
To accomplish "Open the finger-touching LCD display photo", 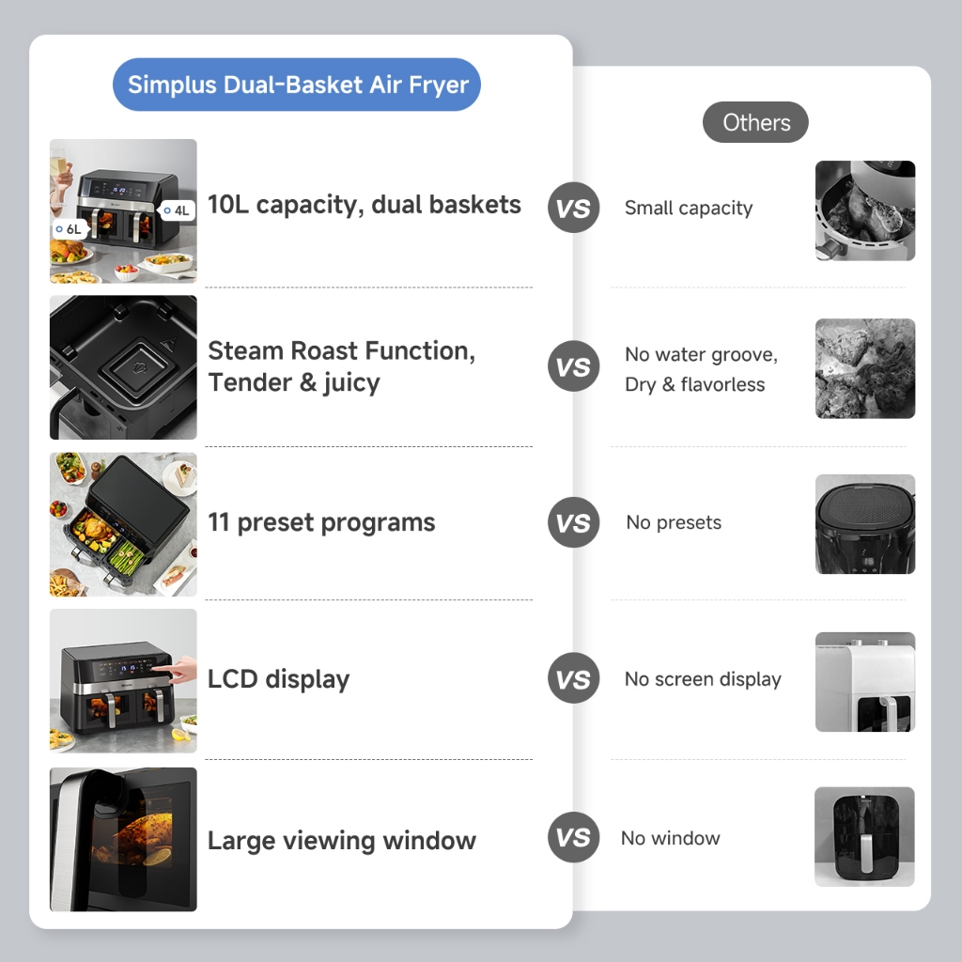I will (x=123, y=680).
